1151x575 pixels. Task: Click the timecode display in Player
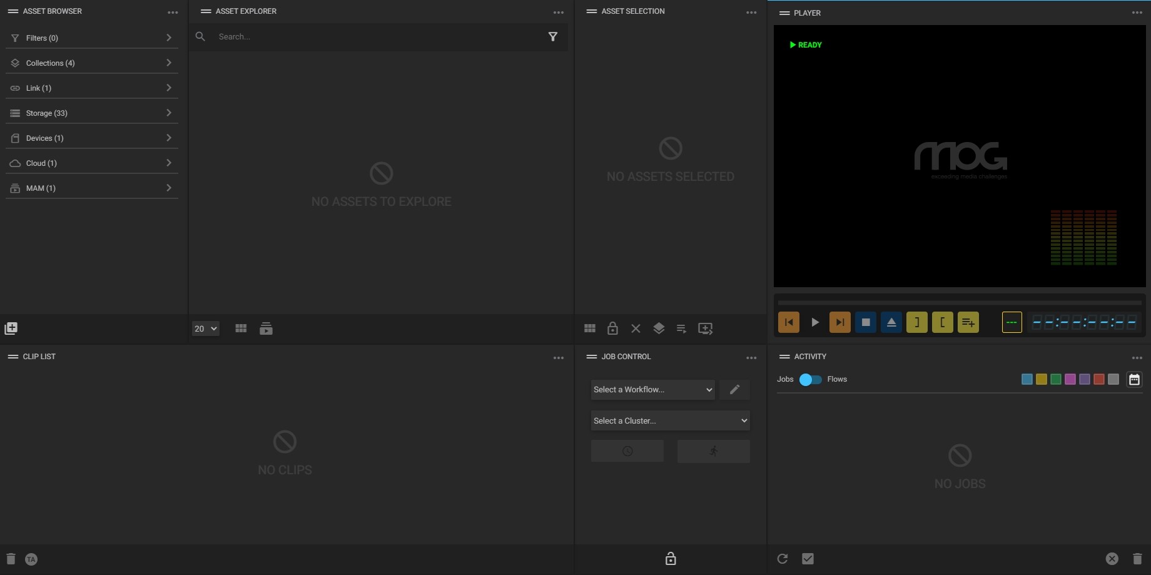pos(1084,323)
